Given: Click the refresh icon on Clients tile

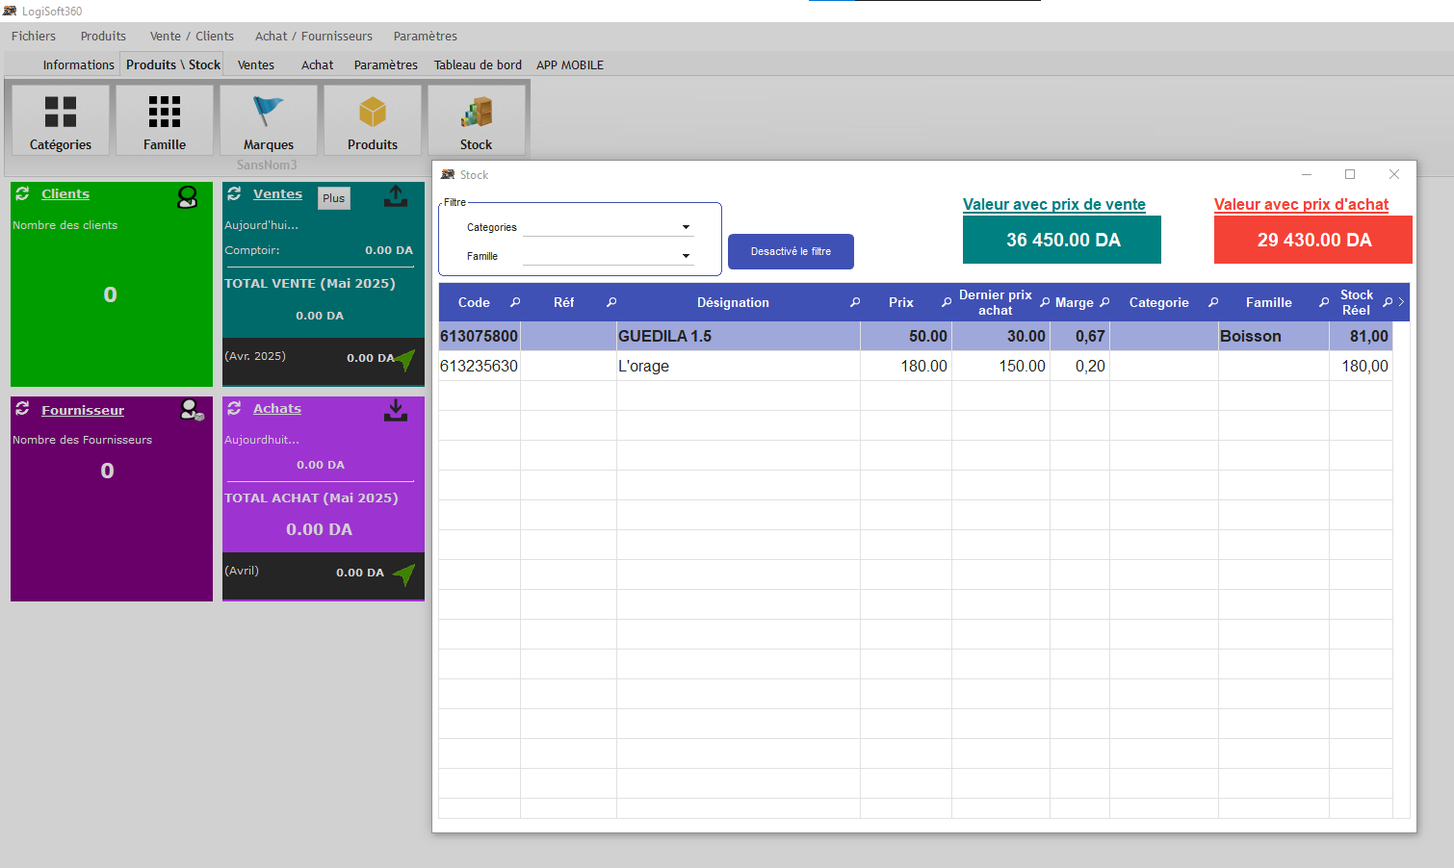Looking at the screenshot, I should 22,193.
